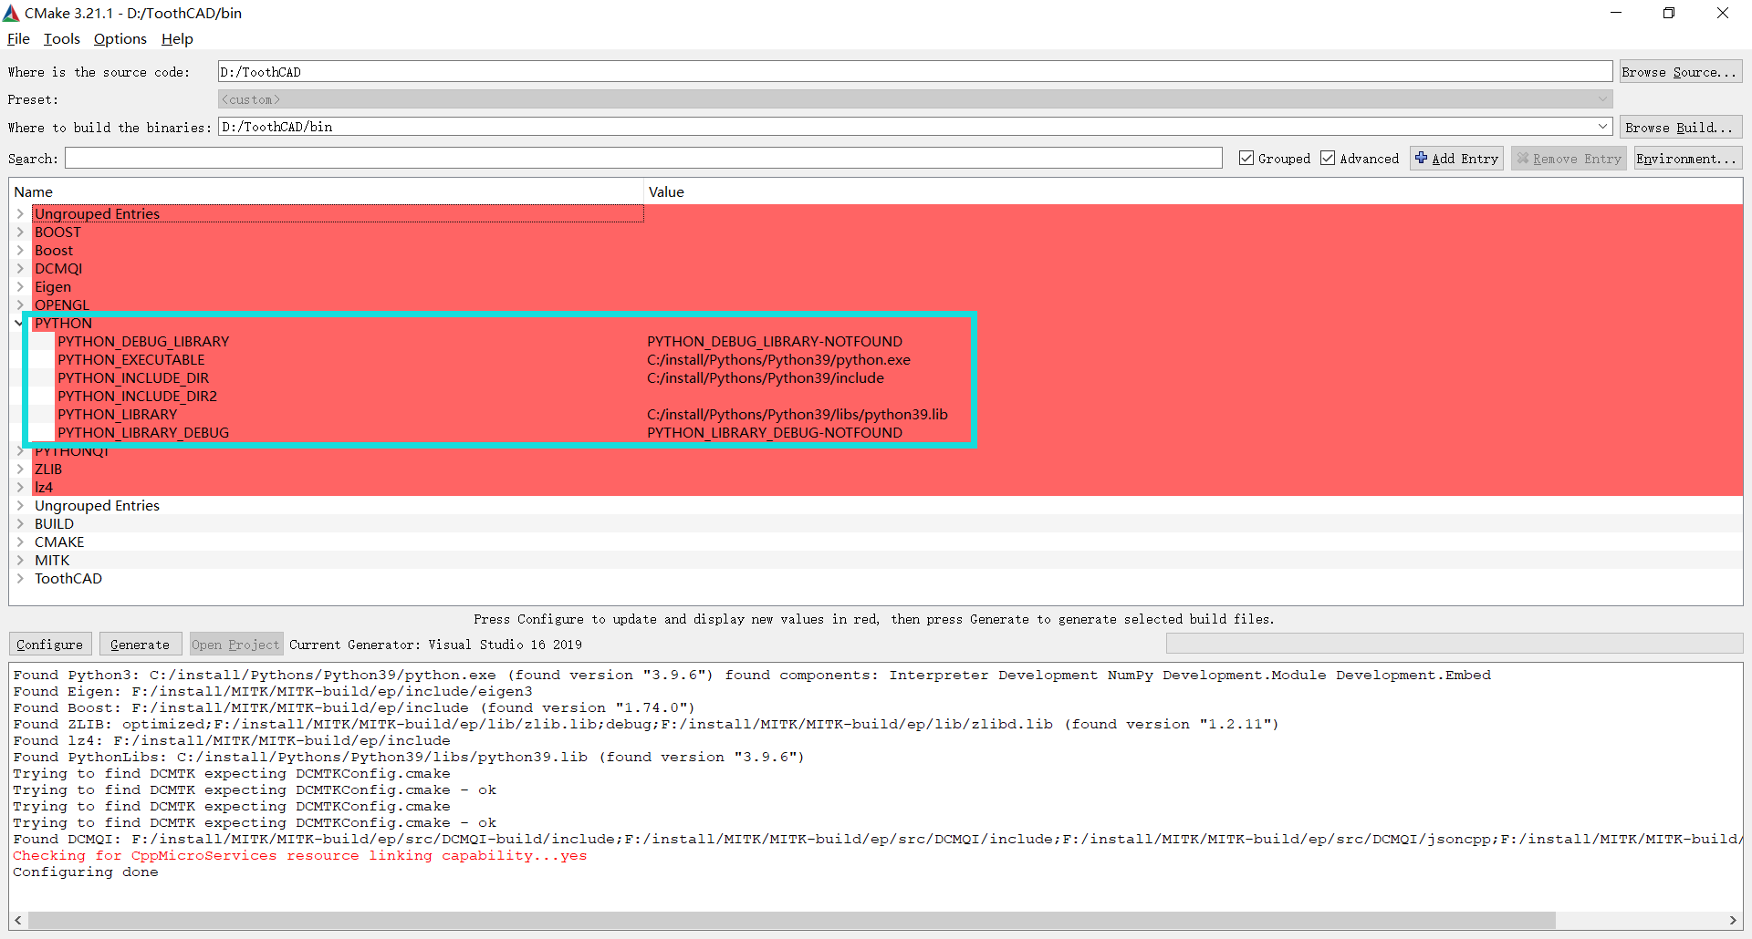This screenshot has height=939, width=1752.
Task: Click the python.exe path value
Action: pyautogui.click(x=778, y=360)
